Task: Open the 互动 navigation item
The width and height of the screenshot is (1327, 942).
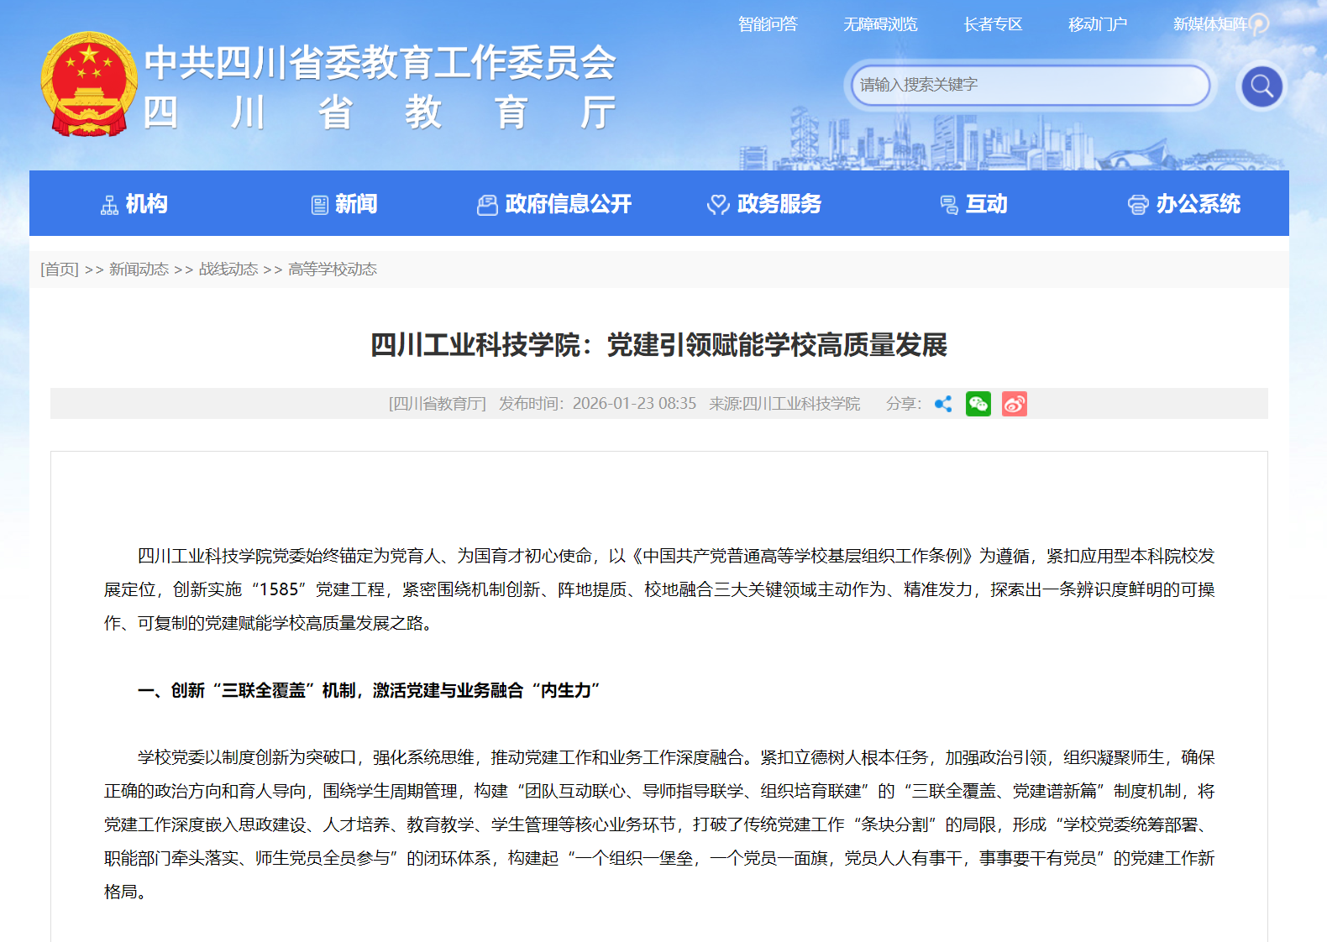Action: point(974,204)
